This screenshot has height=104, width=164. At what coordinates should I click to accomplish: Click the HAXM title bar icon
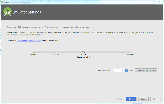click(x=2, y=2)
